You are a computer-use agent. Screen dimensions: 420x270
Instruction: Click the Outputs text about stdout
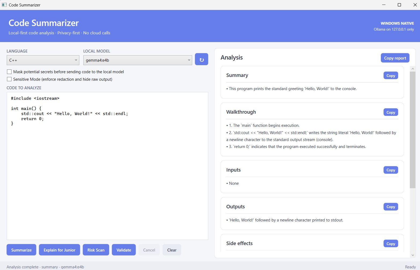pos(285,220)
